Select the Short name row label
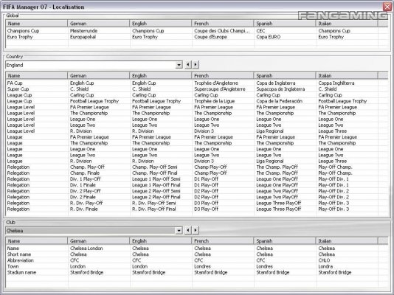The image size is (394, 295). 19,254
